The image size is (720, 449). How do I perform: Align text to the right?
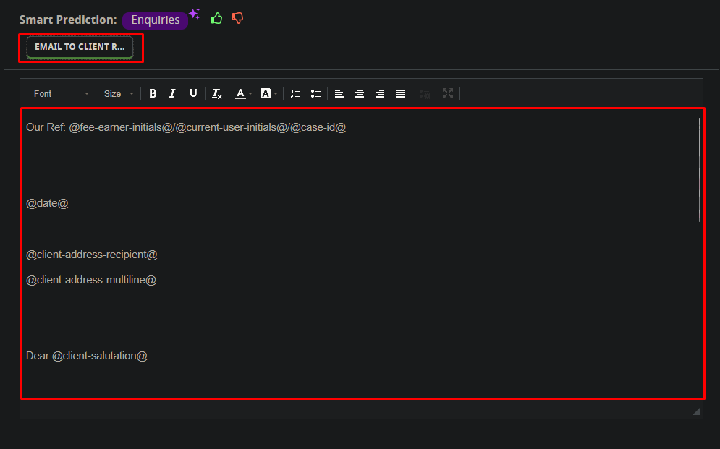pyautogui.click(x=379, y=93)
